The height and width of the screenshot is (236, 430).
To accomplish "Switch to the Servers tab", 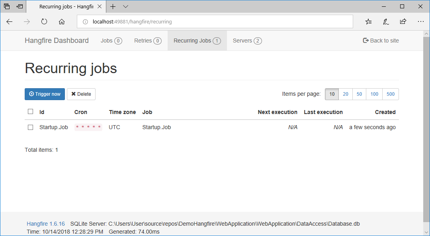I will click(247, 41).
